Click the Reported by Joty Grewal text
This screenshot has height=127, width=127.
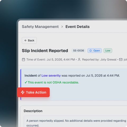[x=99, y=60]
